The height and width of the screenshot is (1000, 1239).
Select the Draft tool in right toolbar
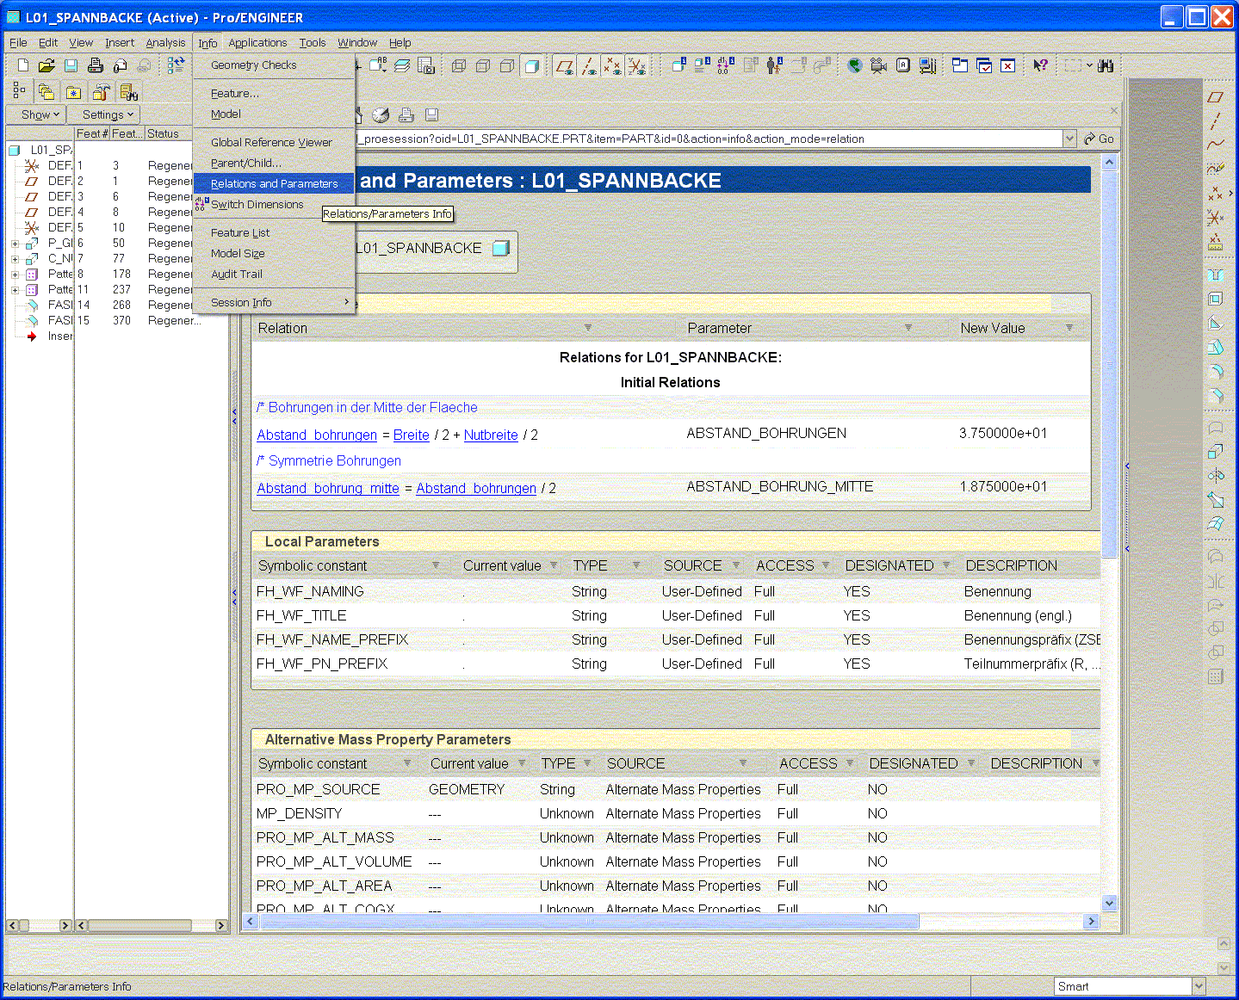pyautogui.click(x=1216, y=348)
